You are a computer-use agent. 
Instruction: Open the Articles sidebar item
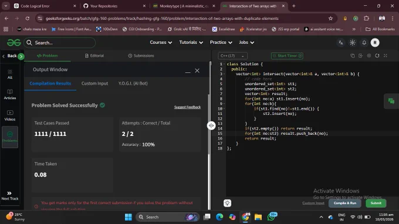9,94
